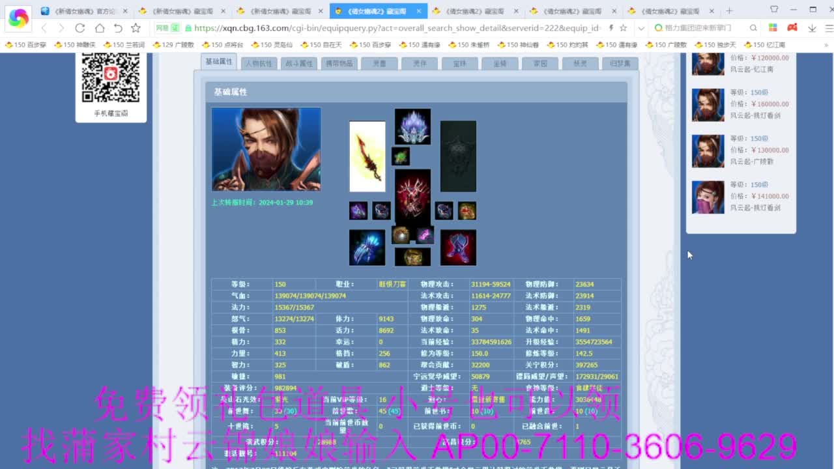Open the 携带物品 tab
834x469 pixels.
click(x=339, y=63)
